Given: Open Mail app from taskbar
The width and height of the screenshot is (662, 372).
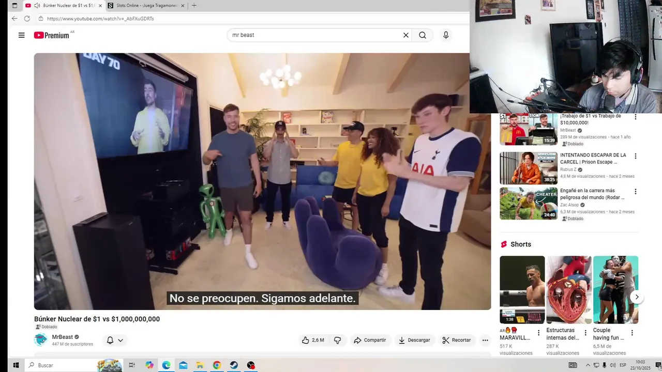Looking at the screenshot, I should coord(183,365).
